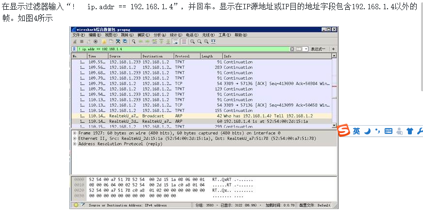Image resolution: width=423 pixels, height=212 pixels.
Task: Open the 无线 menu
Action: click(x=208, y=35)
